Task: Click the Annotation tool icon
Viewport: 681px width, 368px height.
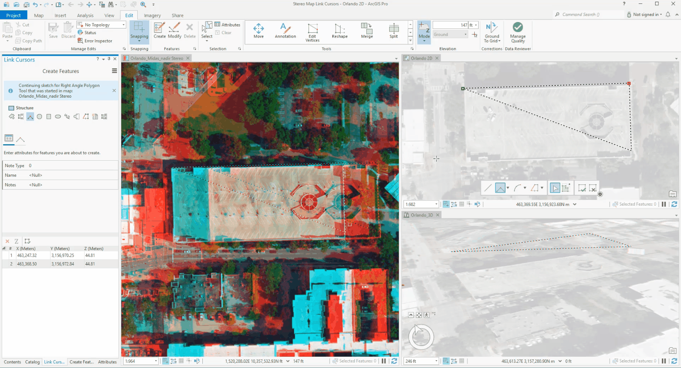Action: click(x=285, y=31)
